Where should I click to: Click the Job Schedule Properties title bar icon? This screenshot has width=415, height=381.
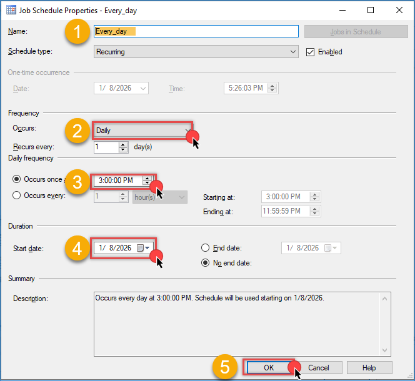(11, 11)
